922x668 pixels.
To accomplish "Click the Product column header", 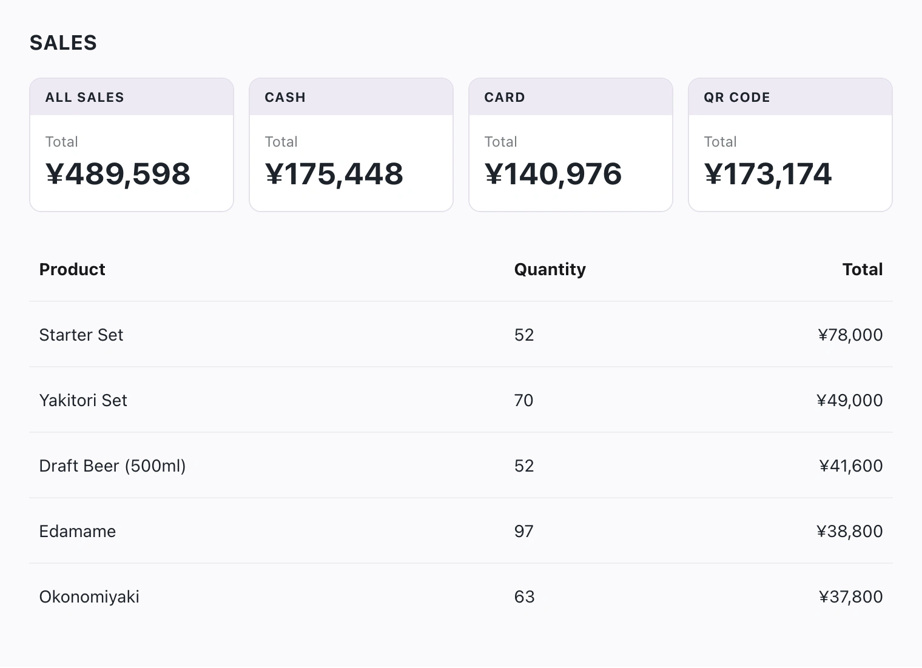I will click(72, 269).
